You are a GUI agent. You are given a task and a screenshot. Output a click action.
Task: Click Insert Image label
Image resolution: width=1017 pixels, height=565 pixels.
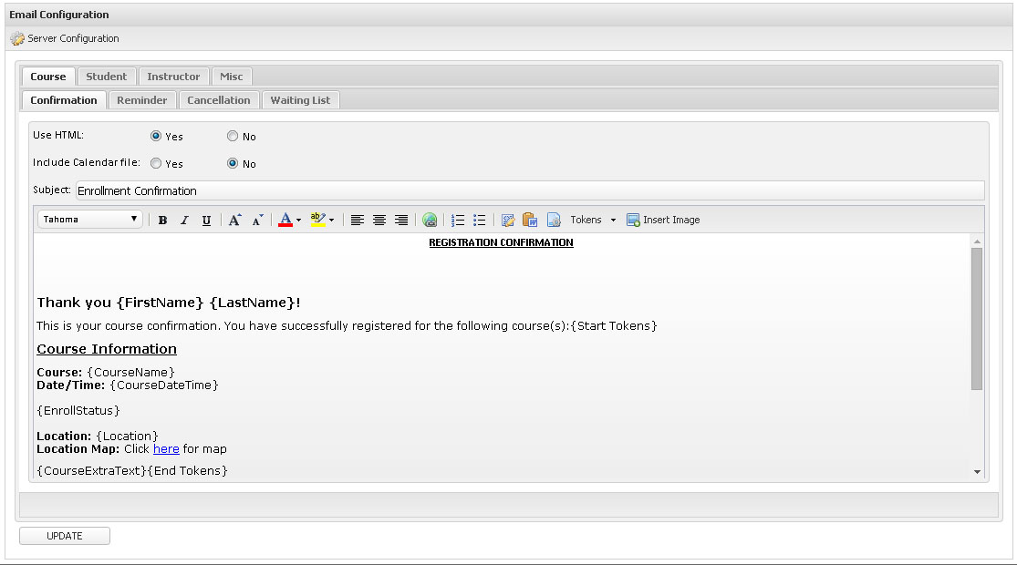[671, 221]
